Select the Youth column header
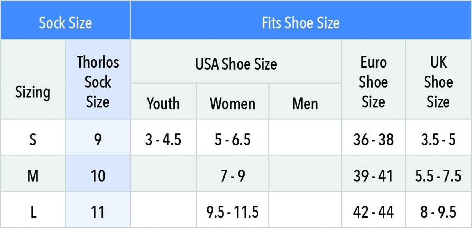 163,103
